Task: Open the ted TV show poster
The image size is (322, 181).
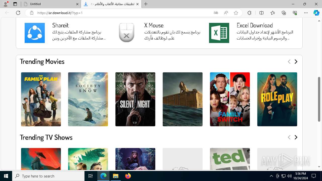Action: pyautogui.click(x=230, y=159)
